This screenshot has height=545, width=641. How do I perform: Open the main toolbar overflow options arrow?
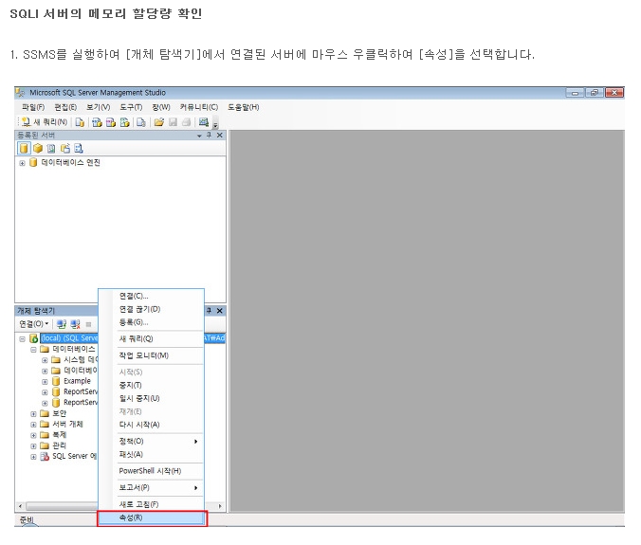(215, 124)
